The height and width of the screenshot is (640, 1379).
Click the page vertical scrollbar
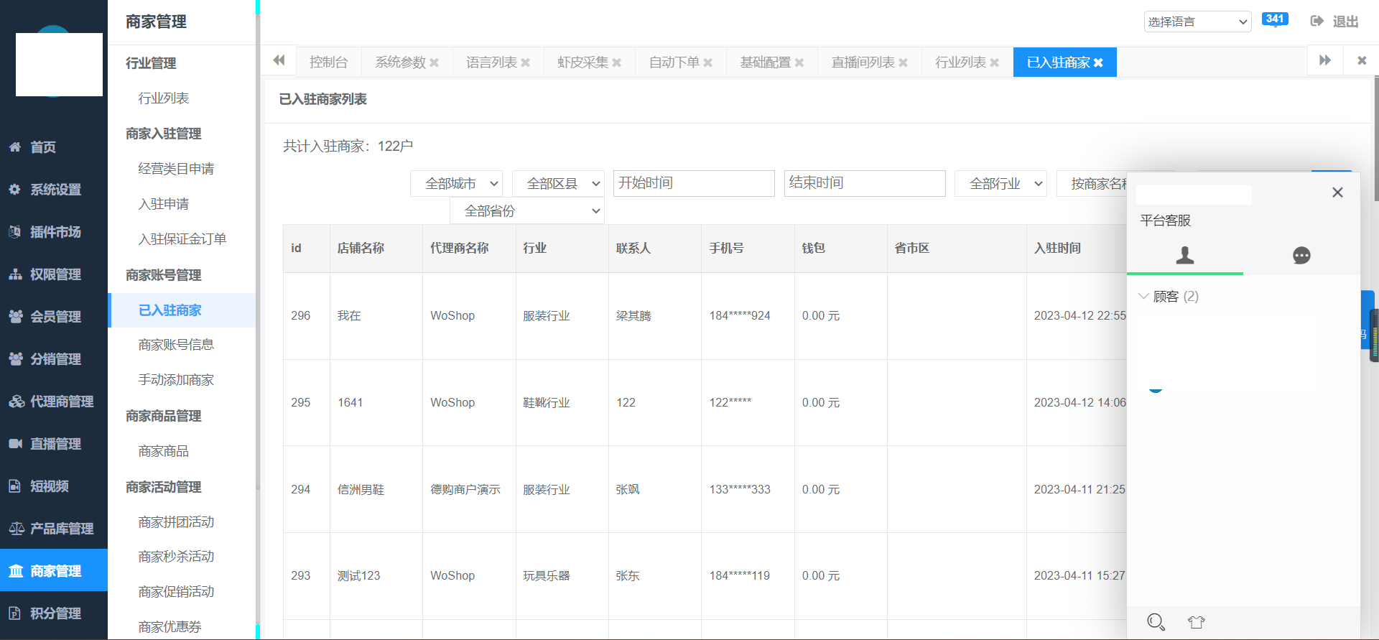[1375, 140]
